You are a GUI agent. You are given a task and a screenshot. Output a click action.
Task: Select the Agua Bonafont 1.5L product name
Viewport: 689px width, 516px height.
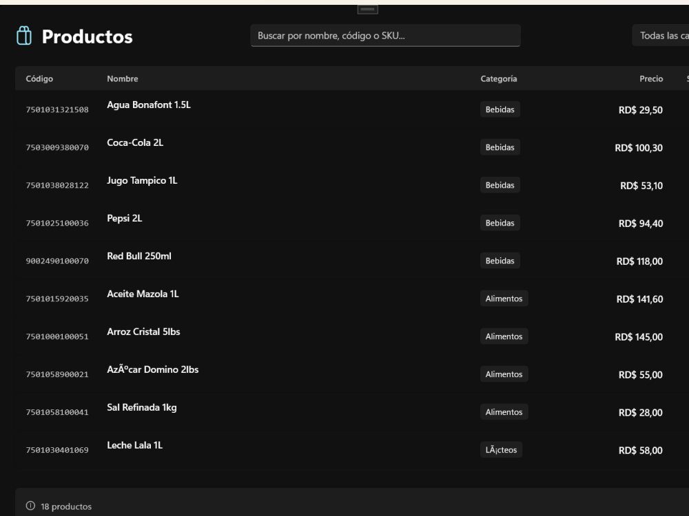(149, 105)
